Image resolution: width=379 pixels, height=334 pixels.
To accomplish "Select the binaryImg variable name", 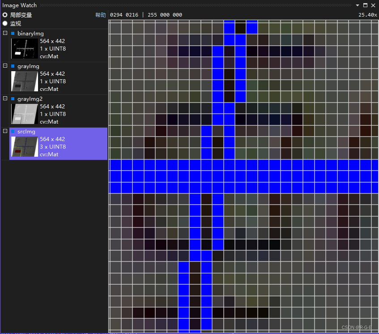I will 30,34.
